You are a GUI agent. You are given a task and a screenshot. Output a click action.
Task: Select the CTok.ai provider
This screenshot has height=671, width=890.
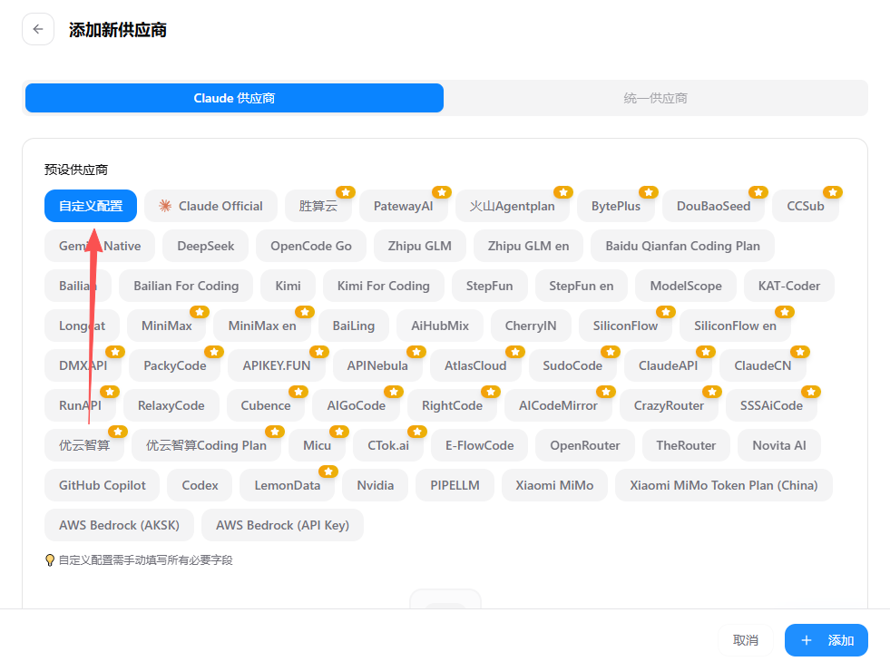[388, 445]
